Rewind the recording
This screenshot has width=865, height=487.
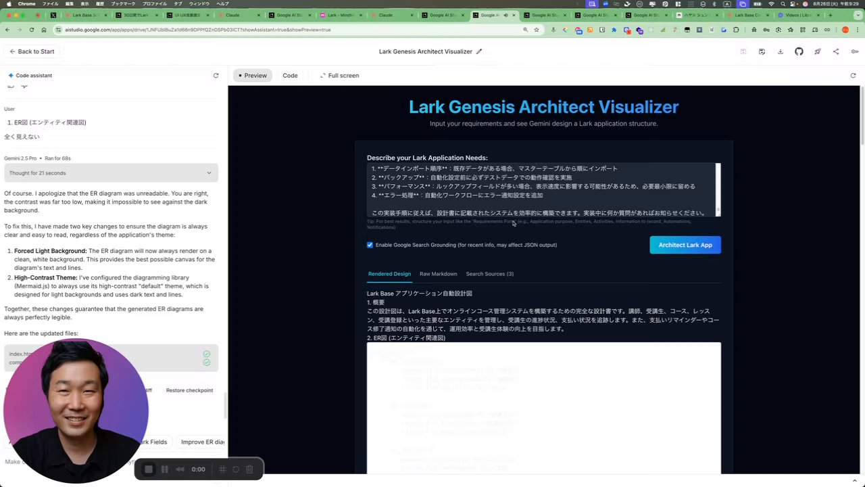point(180,469)
